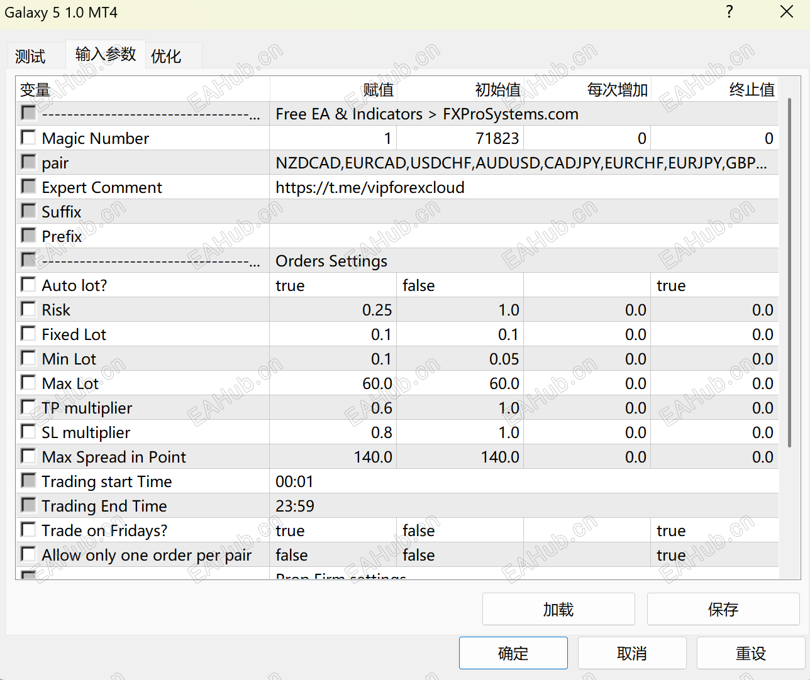
Task: Cancel using the 取消 button
Action: (x=632, y=653)
